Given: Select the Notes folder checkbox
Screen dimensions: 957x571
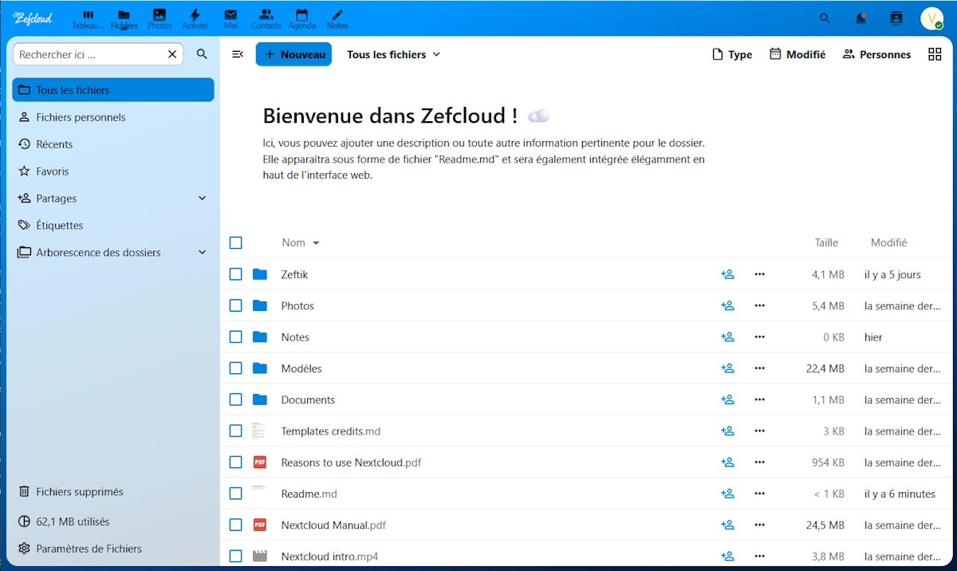Looking at the screenshot, I should point(235,337).
